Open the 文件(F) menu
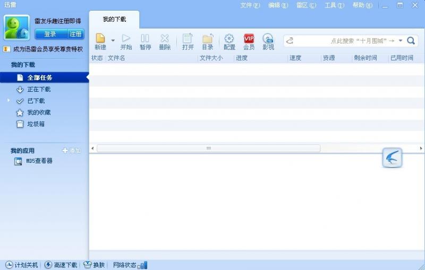This screenshot has width=425, height=270. point(250,5)
